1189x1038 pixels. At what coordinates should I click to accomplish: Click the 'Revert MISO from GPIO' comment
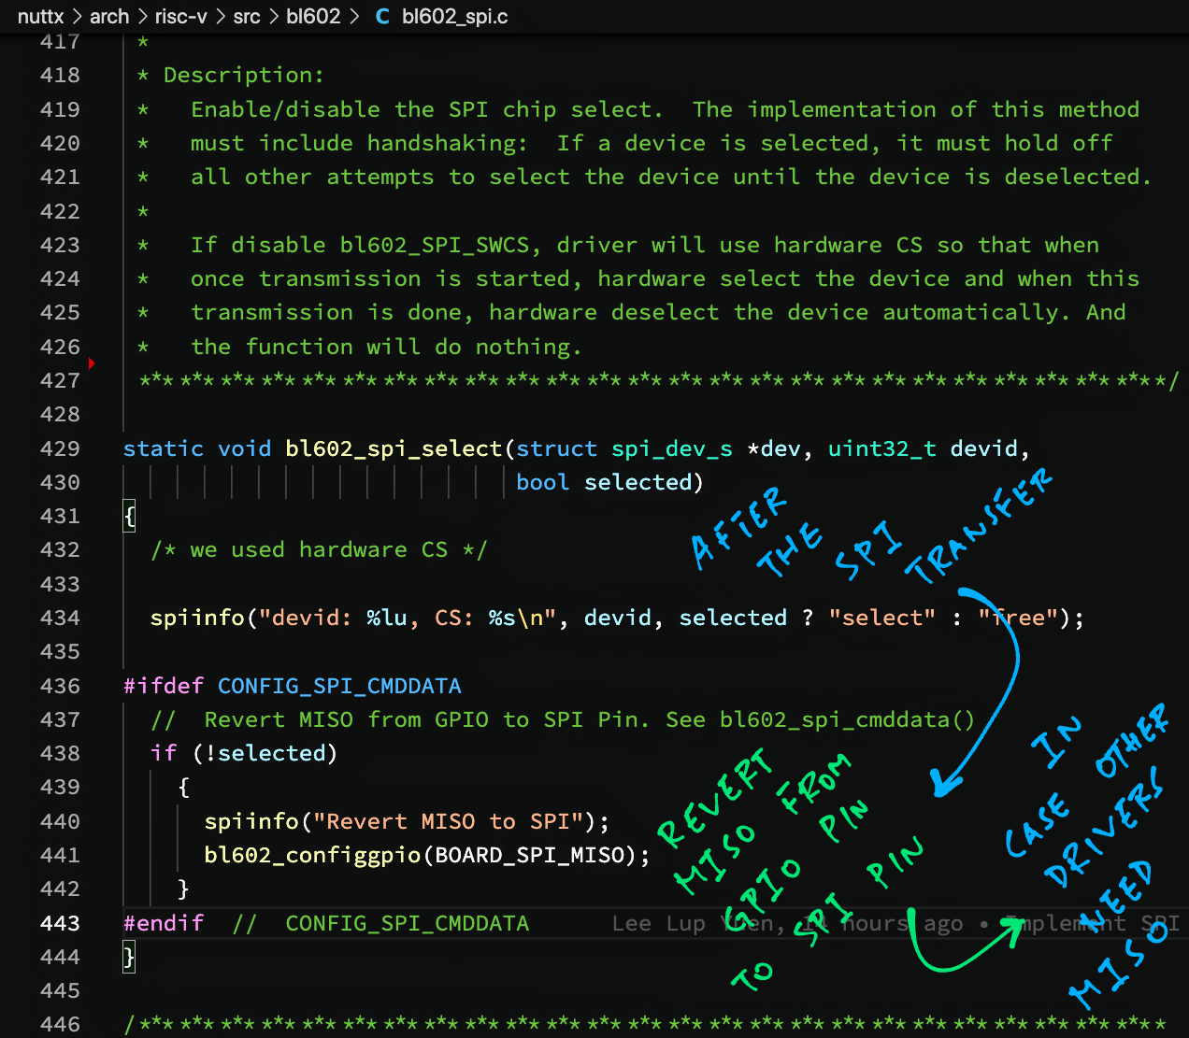pyautogui.click(x=563, y=719)
